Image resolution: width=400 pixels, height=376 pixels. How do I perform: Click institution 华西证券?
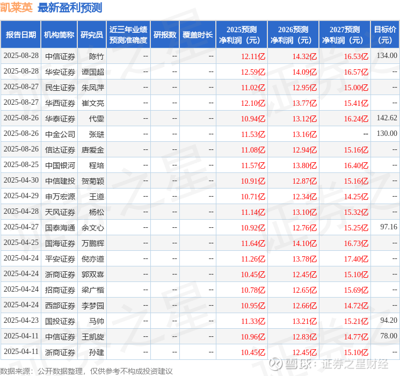[60, 103]
